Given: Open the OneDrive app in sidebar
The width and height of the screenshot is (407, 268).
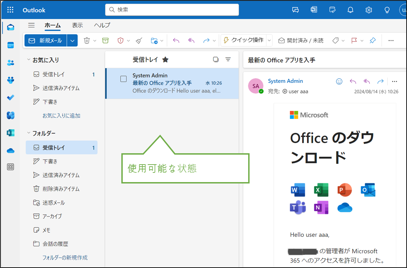Looking at the screenshot, I should pyautogui.click(x=11, y=150).
